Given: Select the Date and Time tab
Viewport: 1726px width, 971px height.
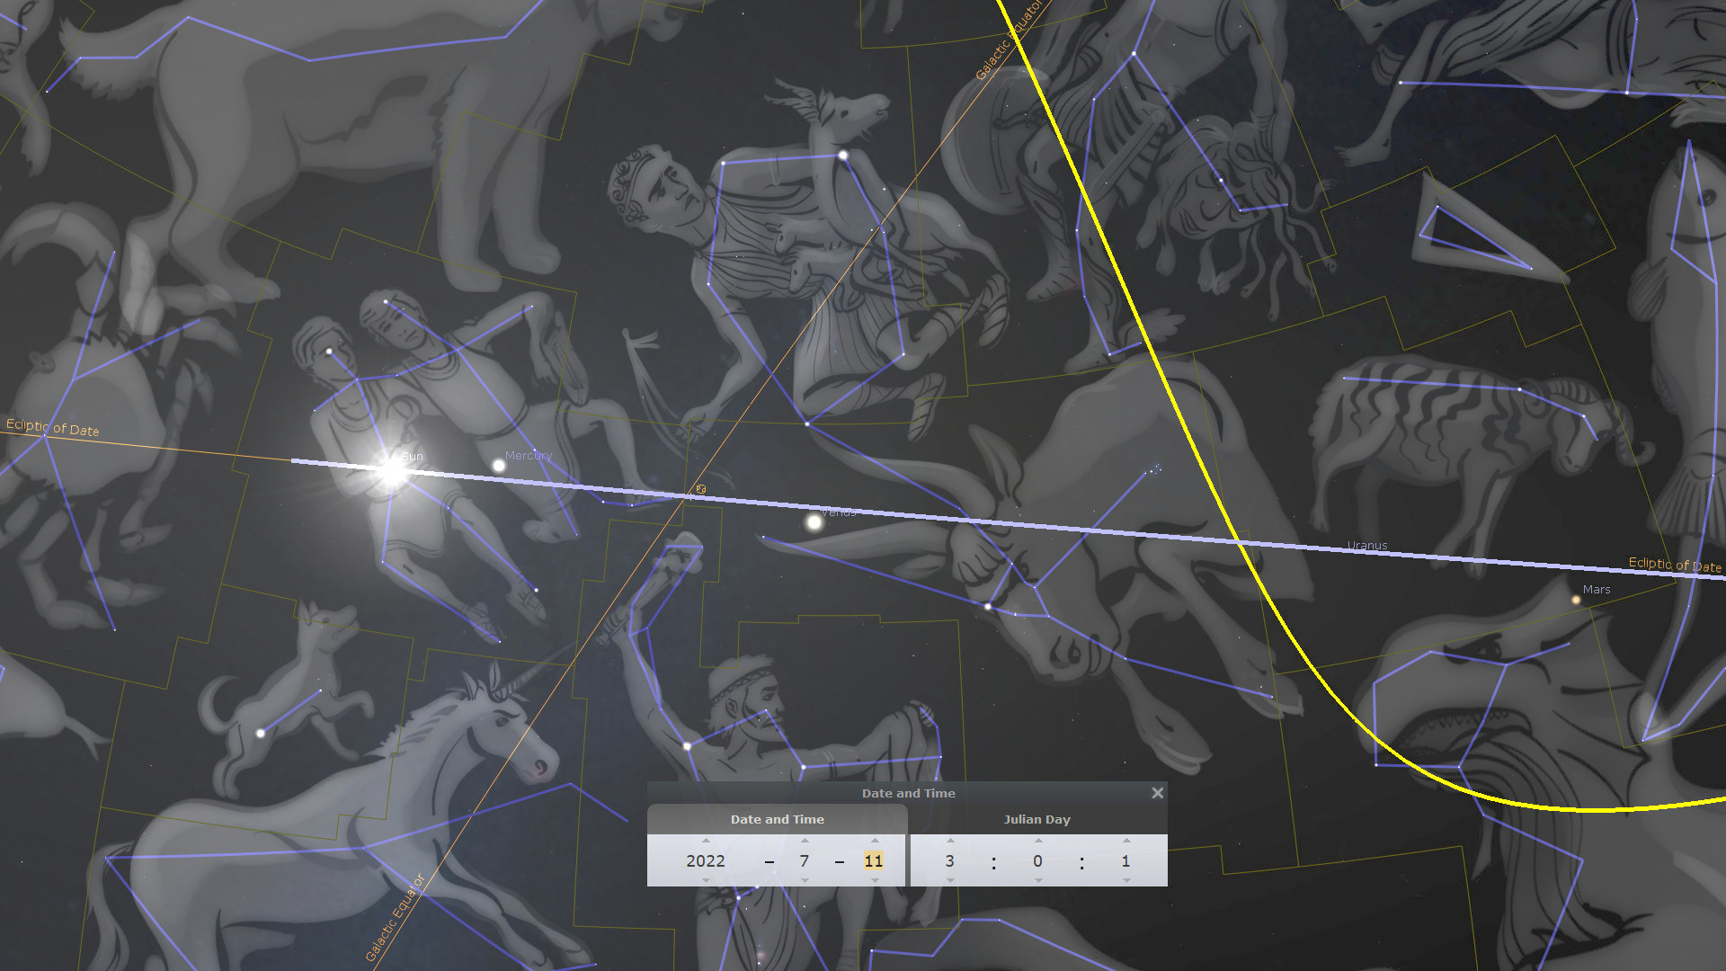Looking at the screenshot, I should (777, 819).
